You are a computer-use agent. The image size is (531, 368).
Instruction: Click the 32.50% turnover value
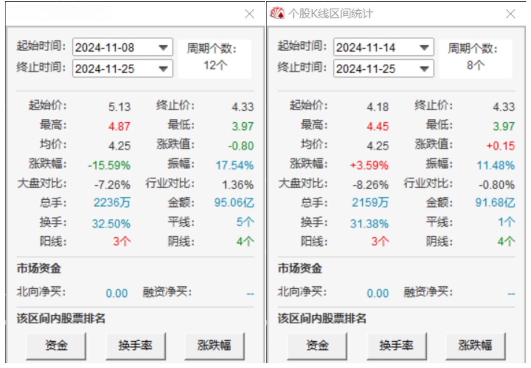coord(111,224)
